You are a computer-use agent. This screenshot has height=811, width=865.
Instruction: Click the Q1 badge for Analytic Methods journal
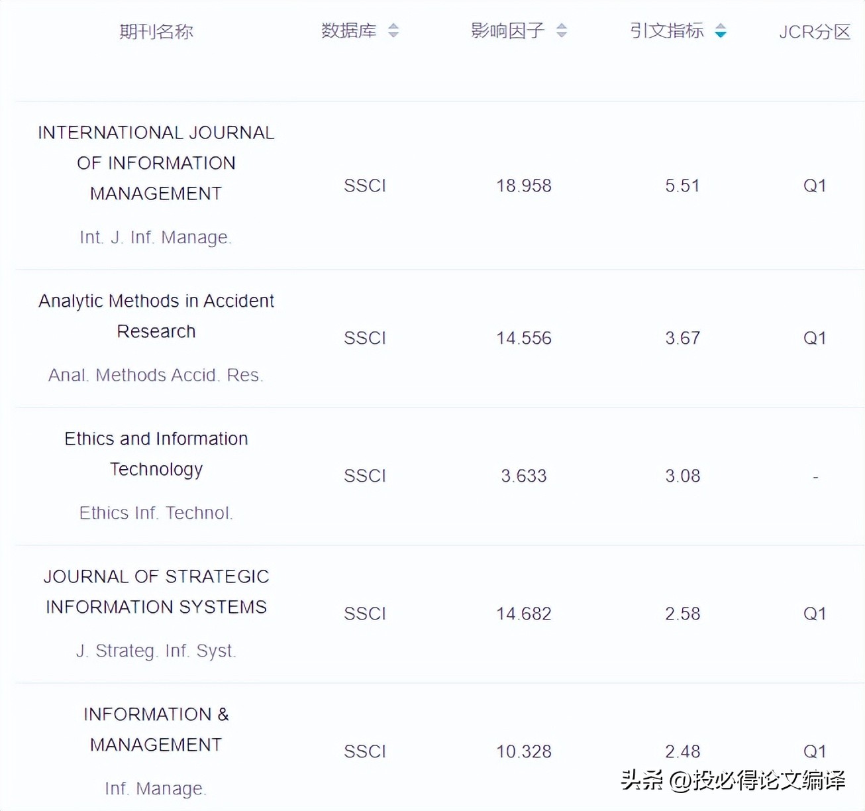[x=815, y=338]
